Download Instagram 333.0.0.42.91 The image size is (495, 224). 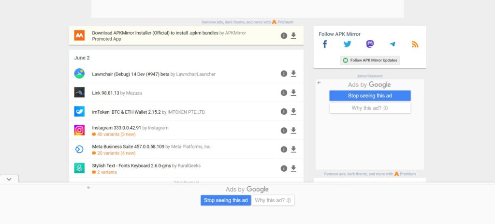click(x=293, y=131)
